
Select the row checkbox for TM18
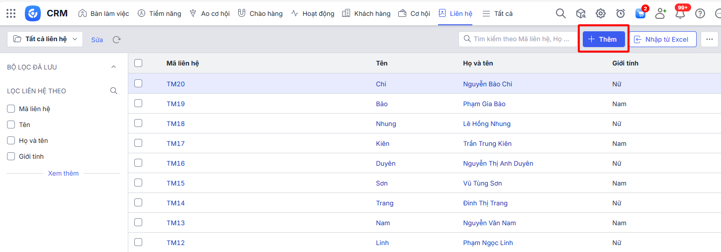(138, 123)
